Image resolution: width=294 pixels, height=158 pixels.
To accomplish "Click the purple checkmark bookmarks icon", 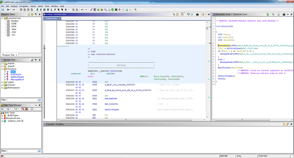I will 91,10.
